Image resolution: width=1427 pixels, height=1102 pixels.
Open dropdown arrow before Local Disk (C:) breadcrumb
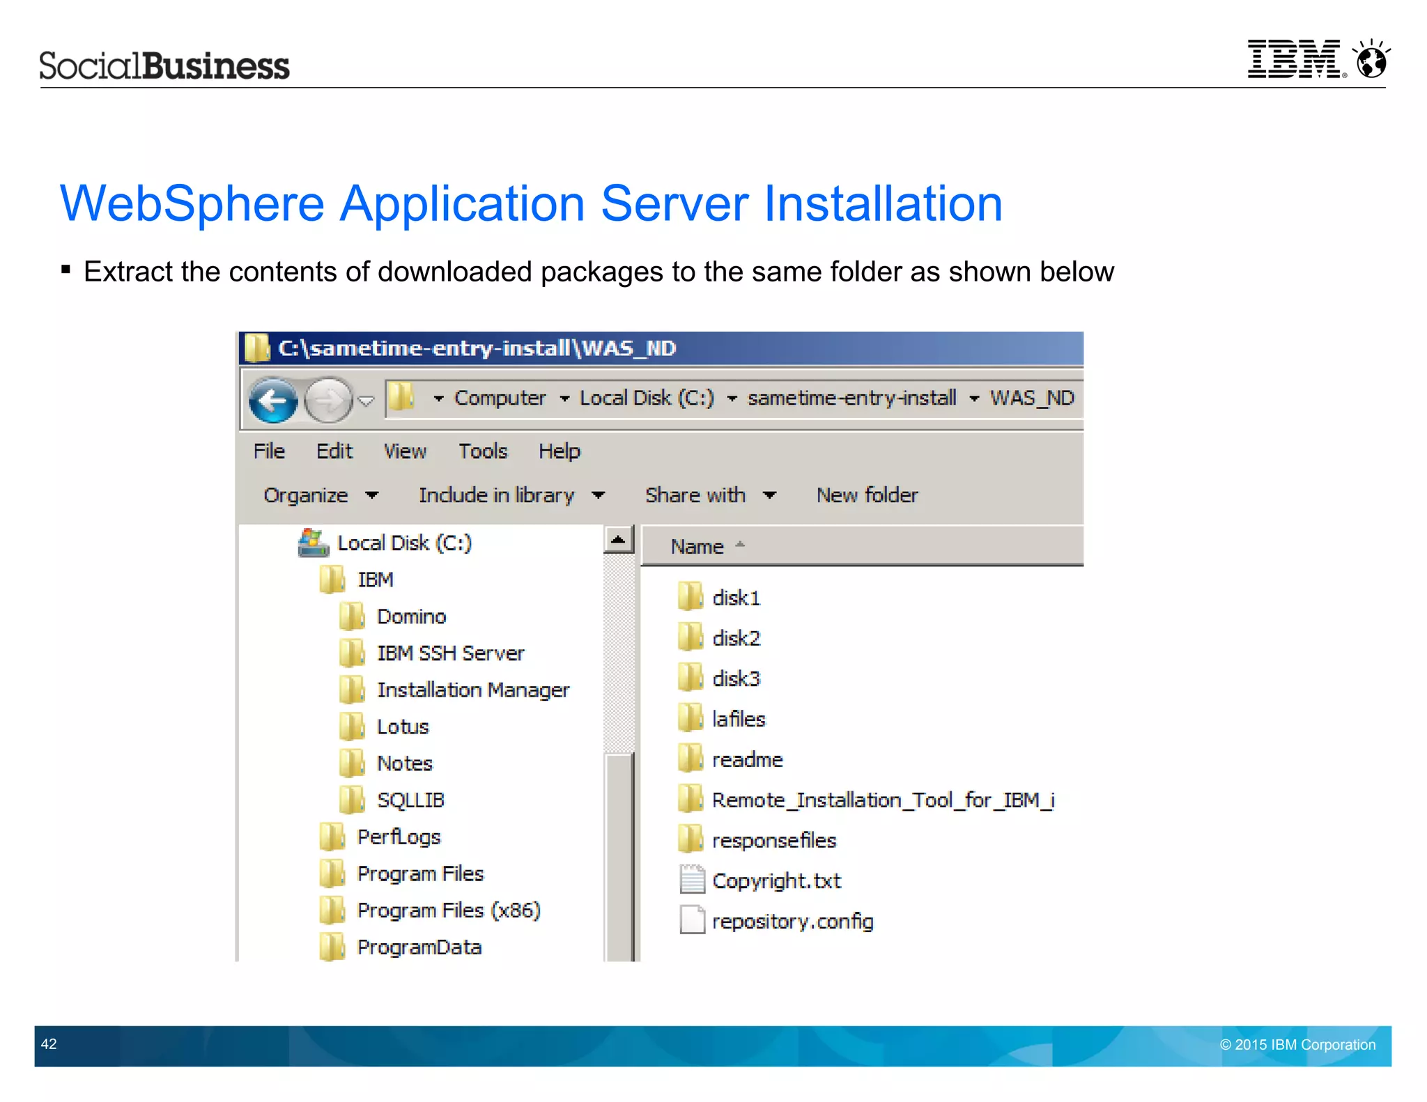click(x=564, y=398)
